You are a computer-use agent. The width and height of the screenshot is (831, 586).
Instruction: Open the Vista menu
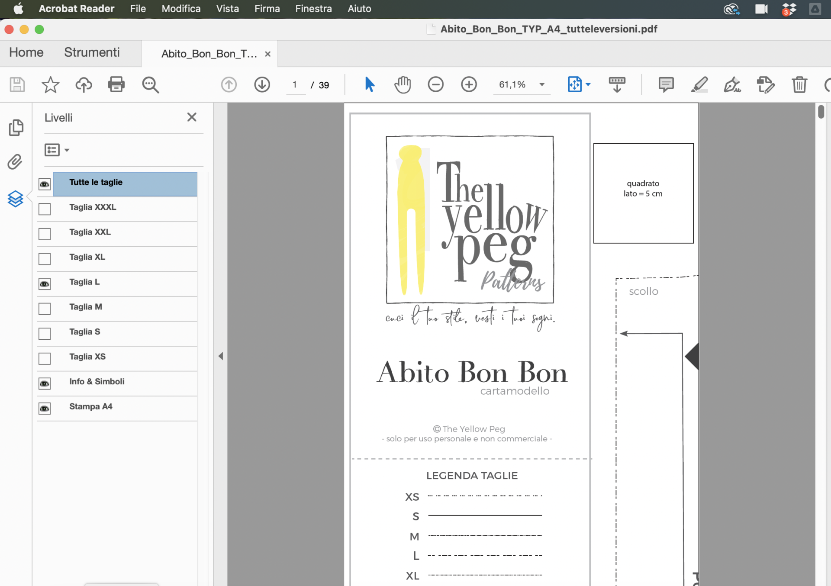(x=227, y=9)
